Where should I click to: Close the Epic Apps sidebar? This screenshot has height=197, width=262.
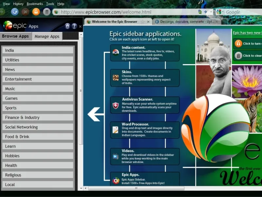click(80, 26)
